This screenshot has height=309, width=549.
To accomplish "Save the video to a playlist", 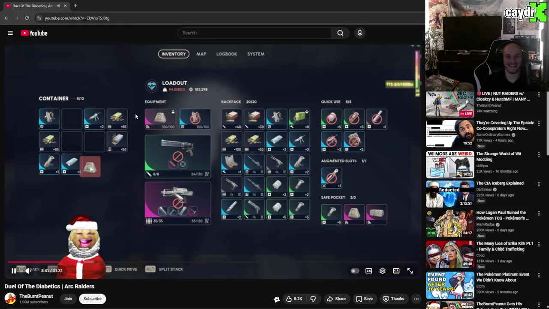I will click(364, 299).
